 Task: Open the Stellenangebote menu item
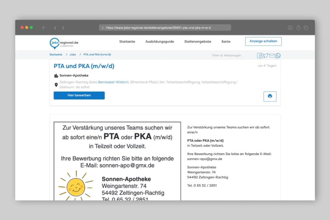(x=198, y=42)
